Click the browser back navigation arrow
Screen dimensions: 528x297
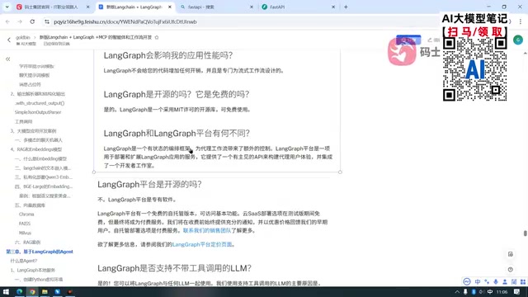click(x=7, y=21)
